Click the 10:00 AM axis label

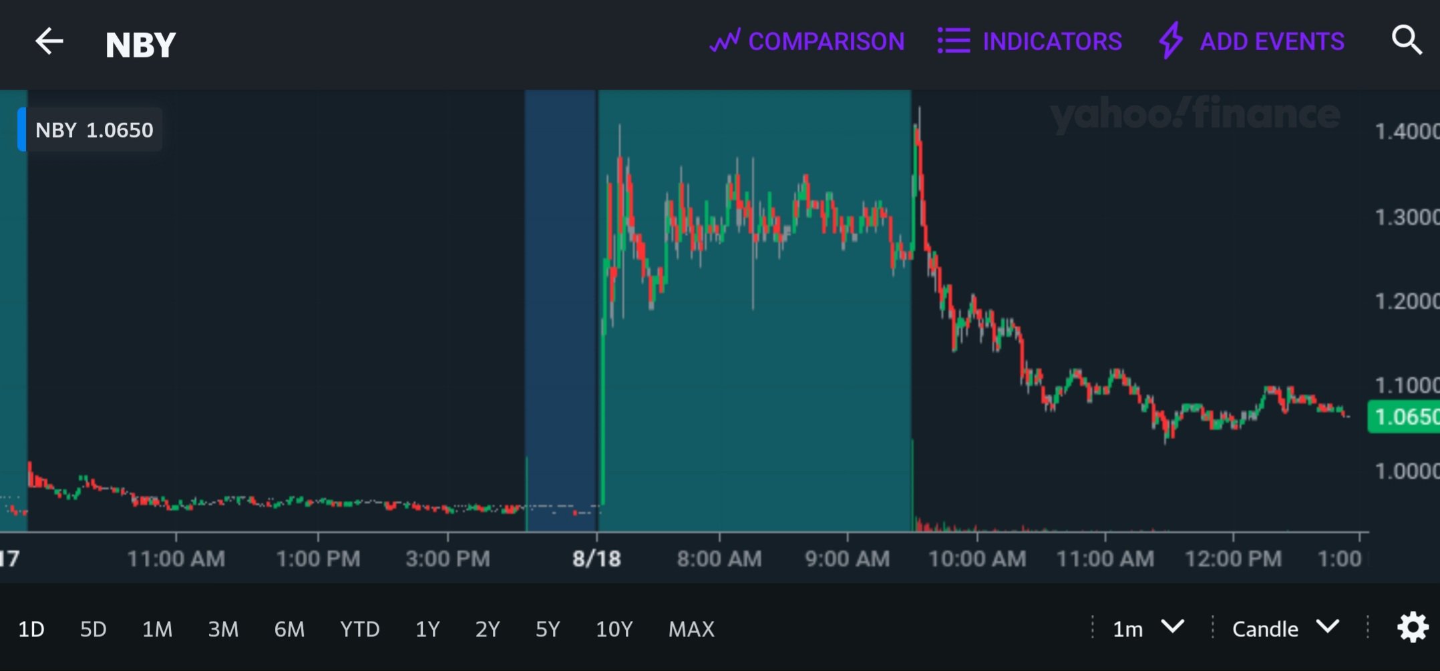tap(977, 558)
